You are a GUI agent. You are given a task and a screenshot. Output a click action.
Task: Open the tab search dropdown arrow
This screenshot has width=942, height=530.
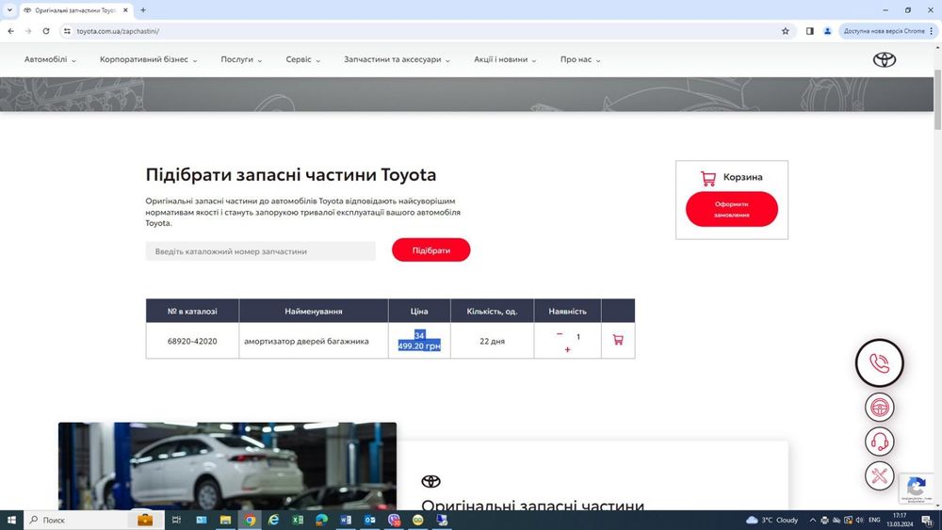pos(9,10)
